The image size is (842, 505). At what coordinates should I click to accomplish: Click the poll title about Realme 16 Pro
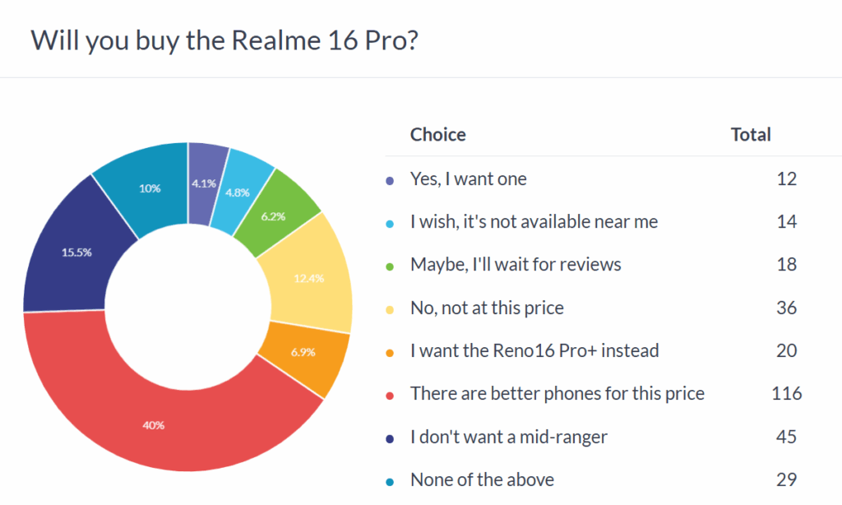[x=224, y=39]
